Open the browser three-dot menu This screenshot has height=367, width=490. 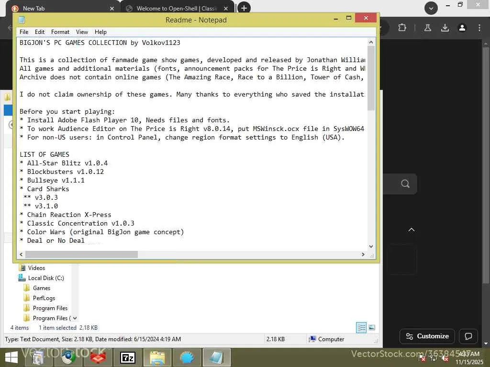click(x=479, y=28)
